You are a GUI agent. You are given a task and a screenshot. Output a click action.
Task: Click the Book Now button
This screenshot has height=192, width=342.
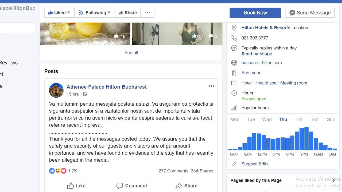click(255, 13)
